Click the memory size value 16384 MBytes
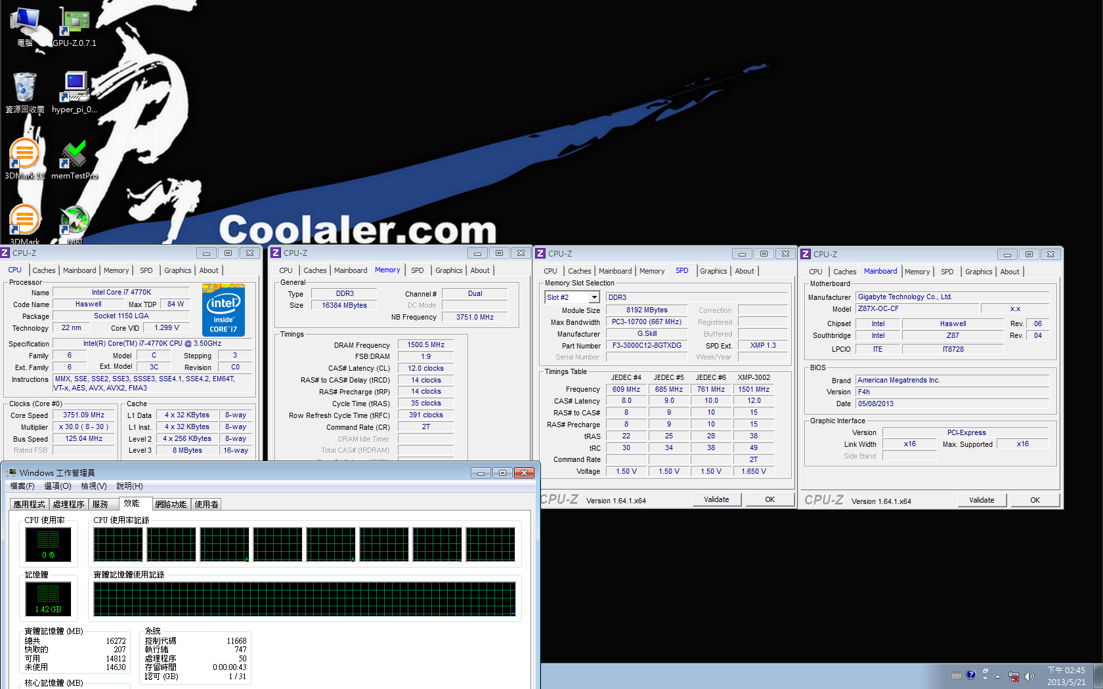 coord(345,305)
